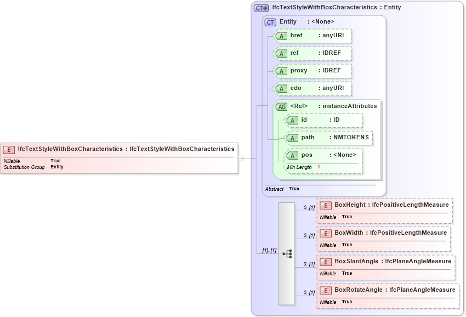Click the A icon next to pos
Viewport: 466px width, 317px height.
click(x=292, y=155)
